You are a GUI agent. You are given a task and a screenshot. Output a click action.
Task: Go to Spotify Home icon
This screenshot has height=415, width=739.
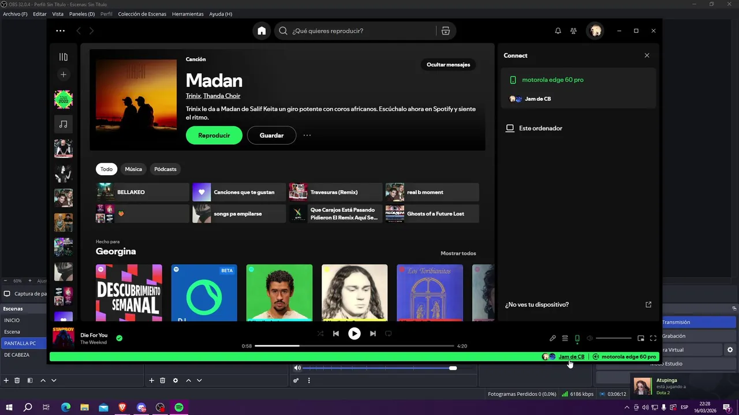(x=262, y=31)
